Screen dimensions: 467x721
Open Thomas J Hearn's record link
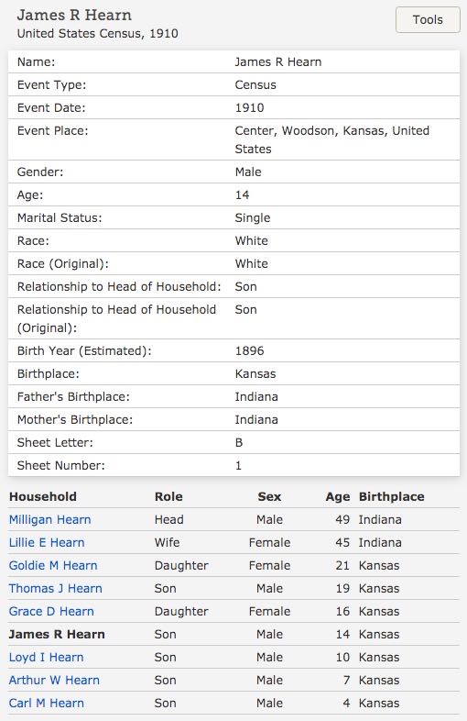click(x=56, y=589)
